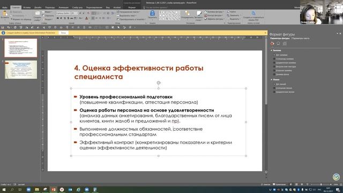This screenshot has width=343, height=193.
Task: Select the Сплошная линия radio button
Action: (274, 88)
